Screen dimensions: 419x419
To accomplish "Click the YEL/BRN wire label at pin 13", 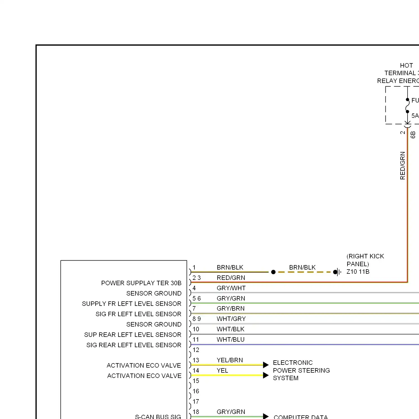I will [x=230, y=360].
